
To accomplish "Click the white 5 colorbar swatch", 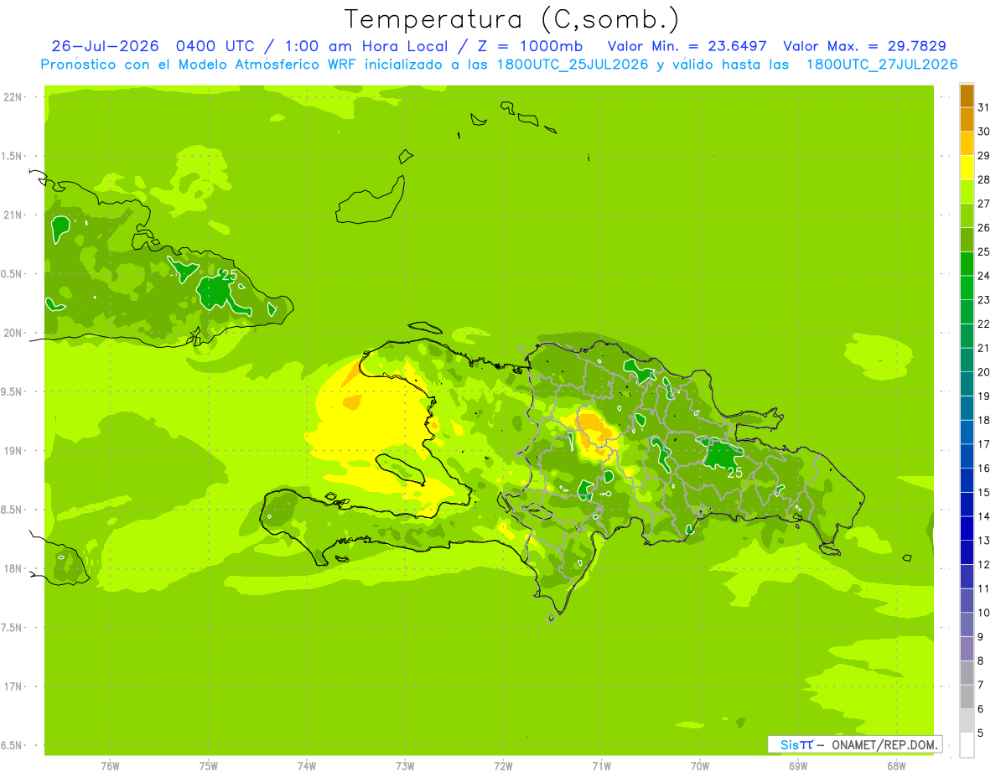I will (967, 745).
